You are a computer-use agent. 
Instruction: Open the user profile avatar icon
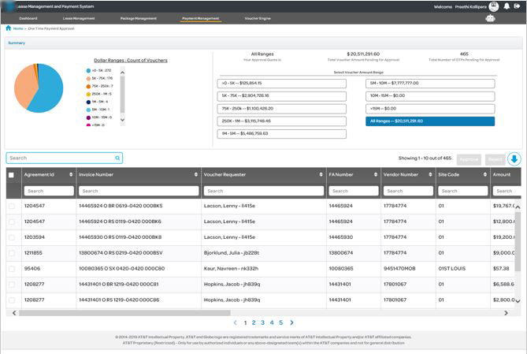(494, 6)
